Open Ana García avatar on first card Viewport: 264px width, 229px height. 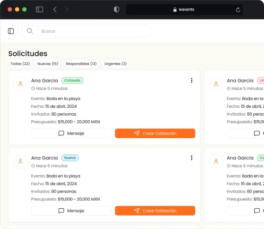[x=20, y=84]
